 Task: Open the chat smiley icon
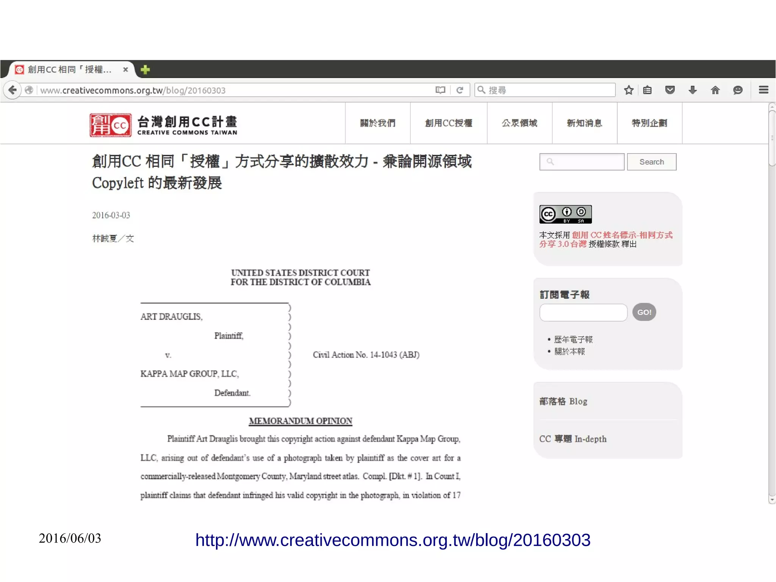pos(737,90)
